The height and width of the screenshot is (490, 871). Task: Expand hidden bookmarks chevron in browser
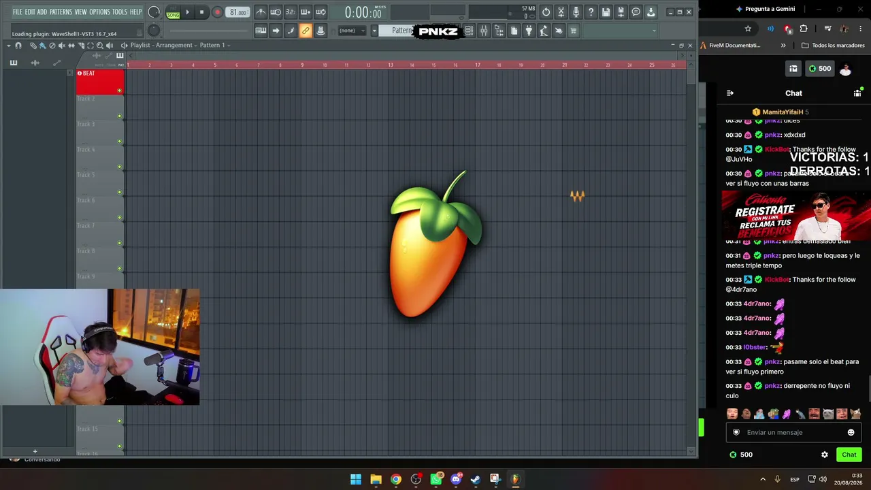point(783,46)
